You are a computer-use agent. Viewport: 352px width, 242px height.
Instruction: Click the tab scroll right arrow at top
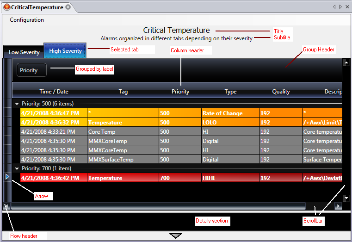[x=341, y=7]
